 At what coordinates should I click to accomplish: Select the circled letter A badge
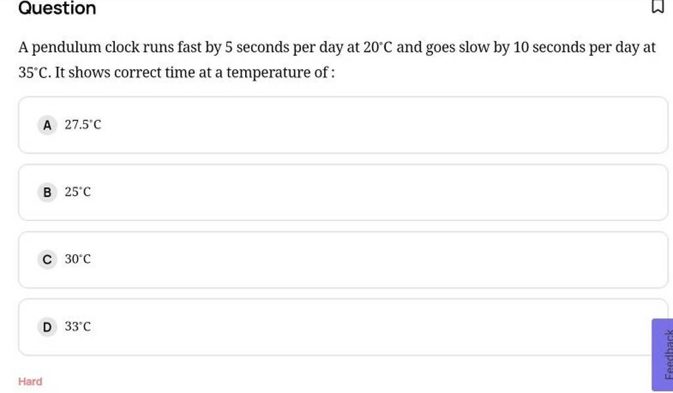click(47, 125)
